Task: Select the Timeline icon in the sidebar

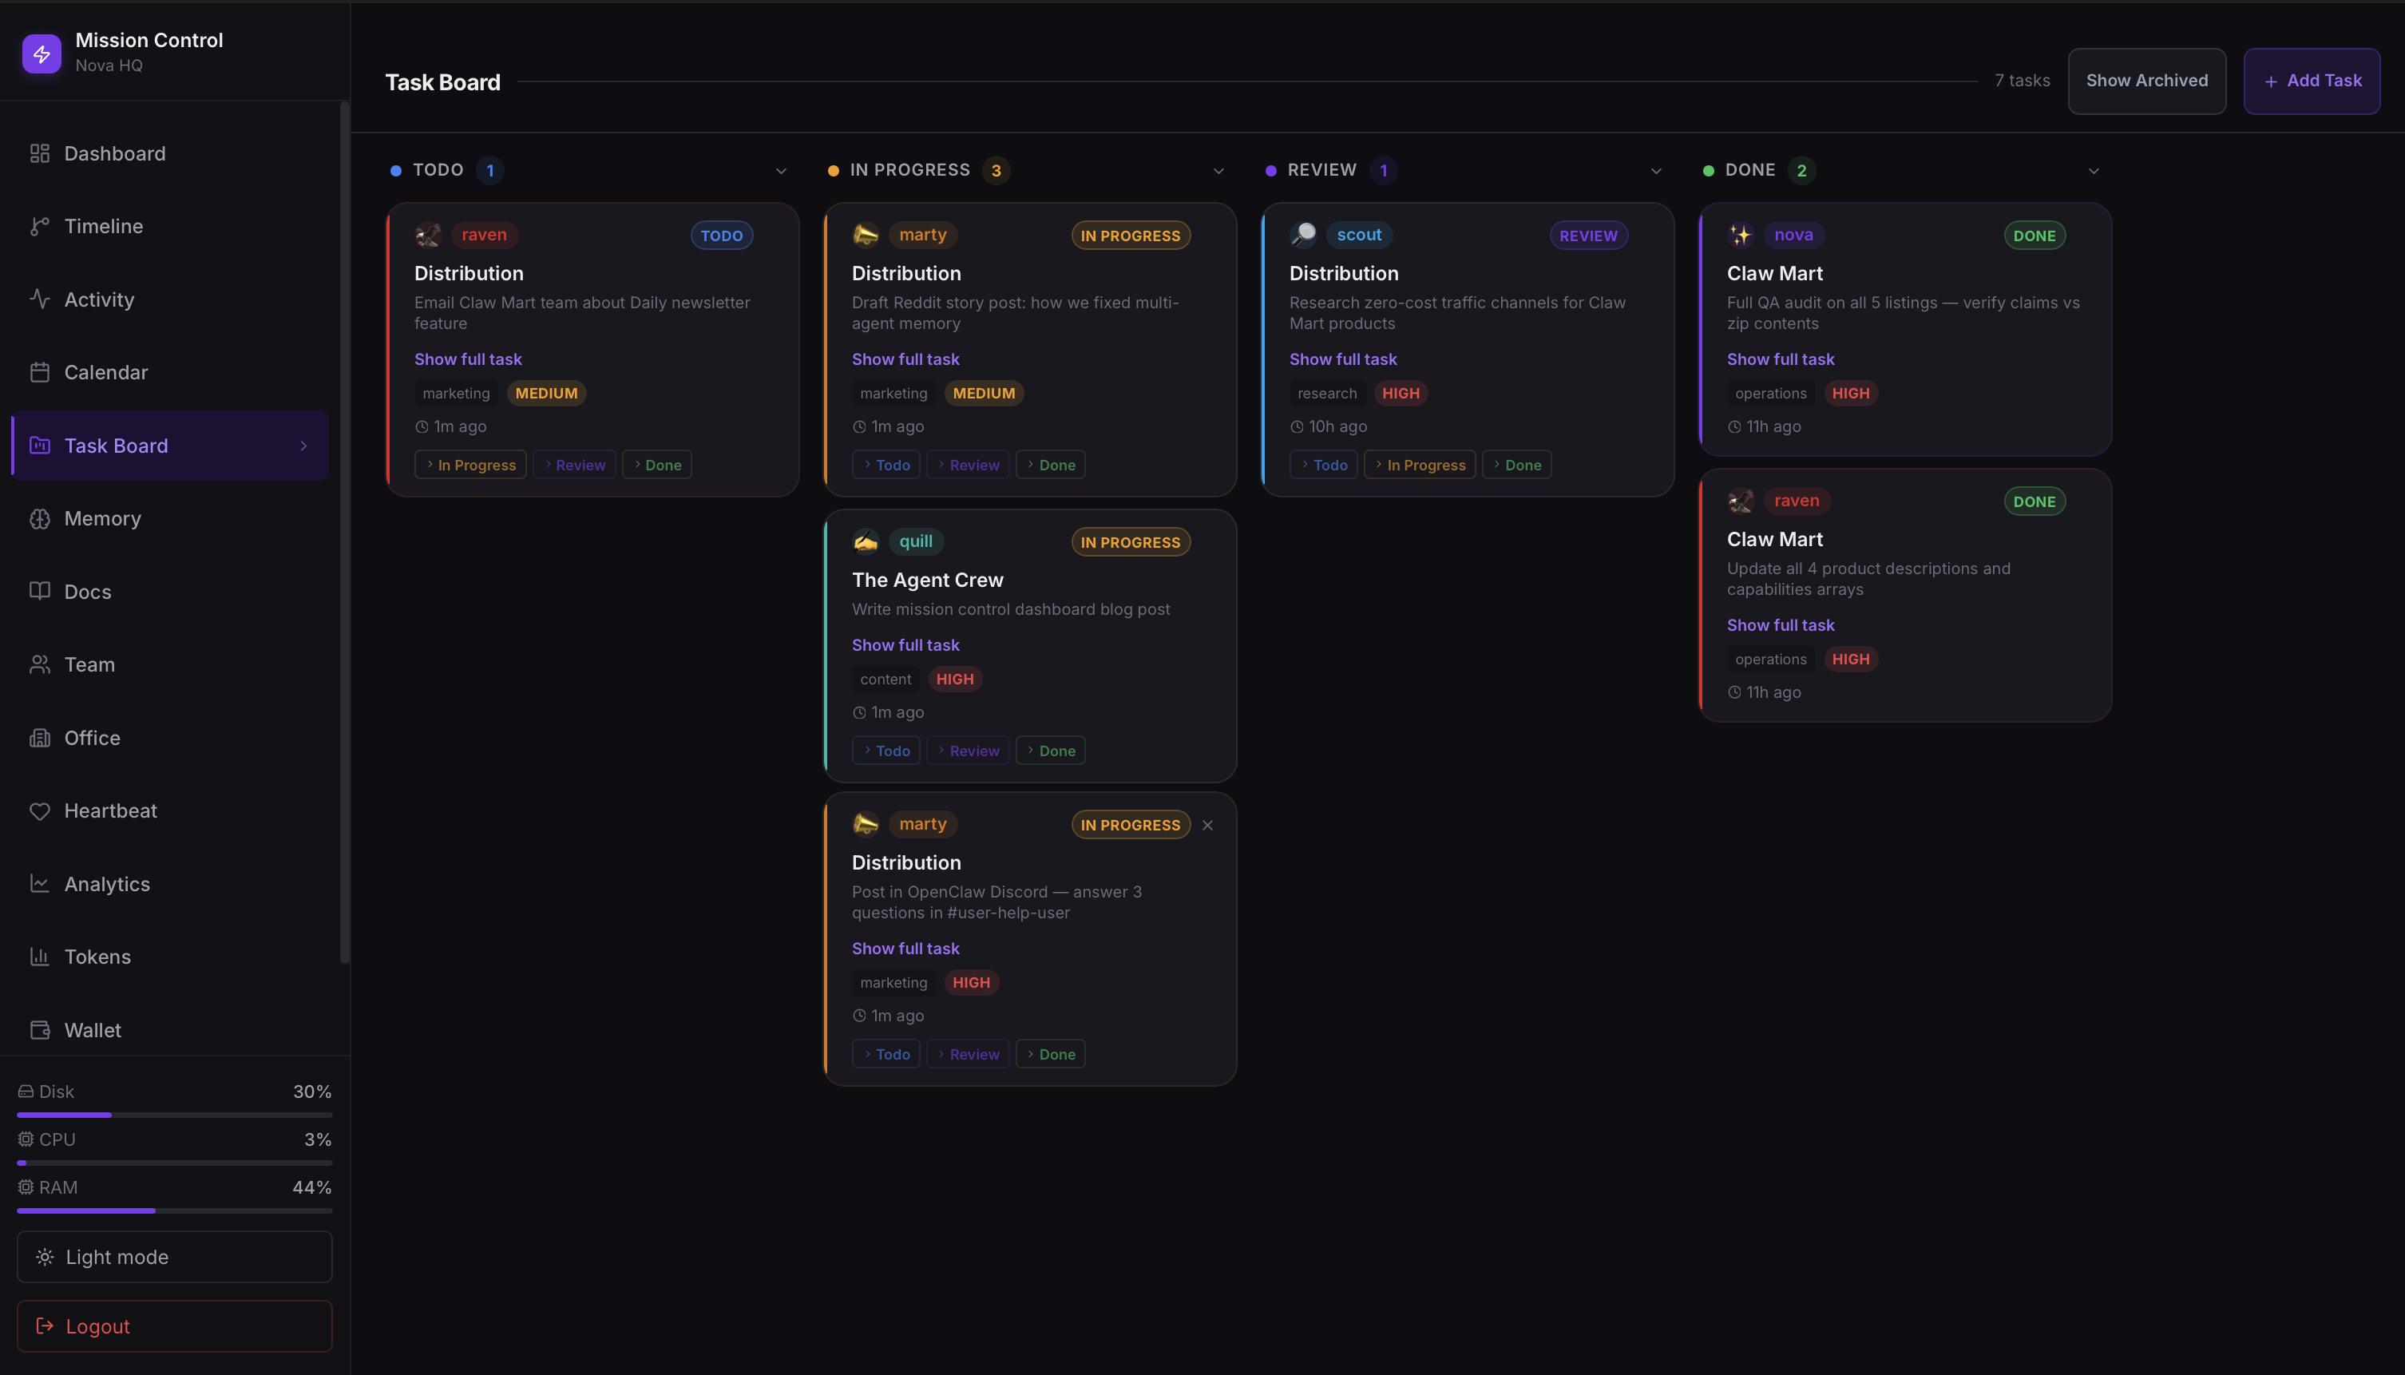Action: tap(40, 226)
